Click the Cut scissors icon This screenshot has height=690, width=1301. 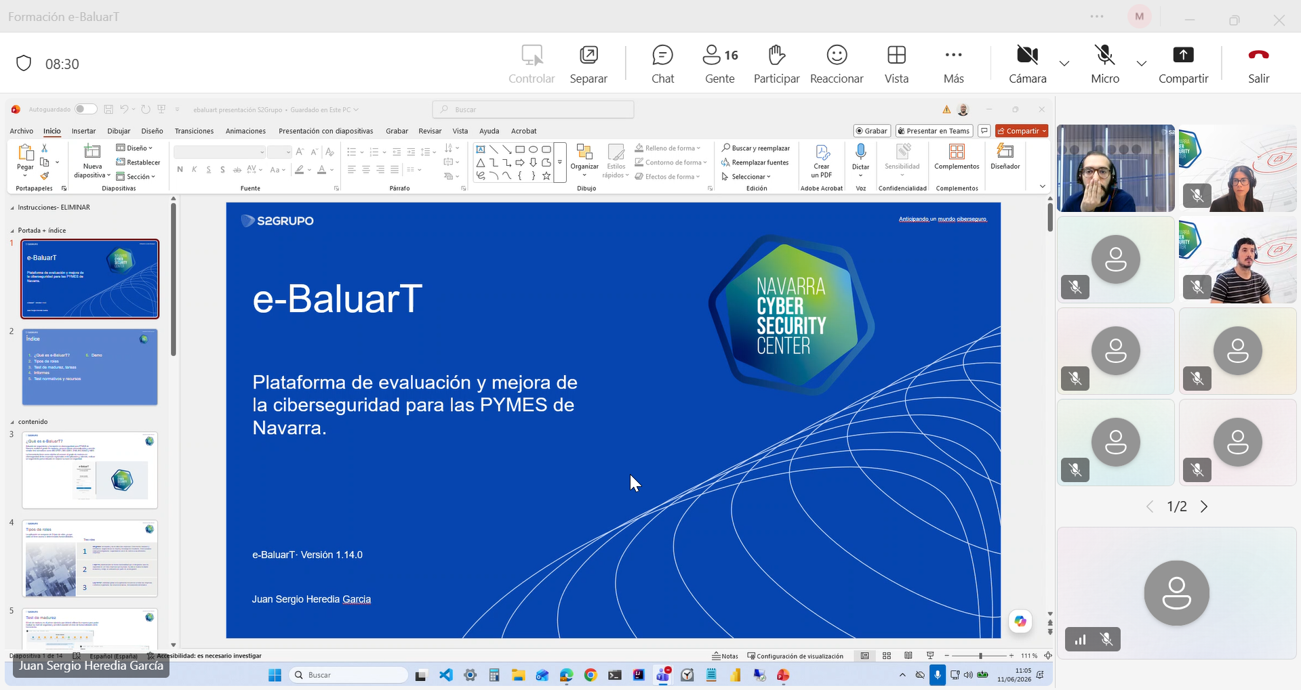[x=45, y=148]
